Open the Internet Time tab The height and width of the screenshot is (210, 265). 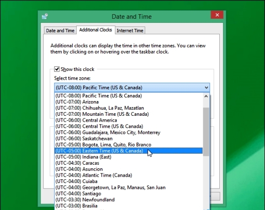click(130, 31)
